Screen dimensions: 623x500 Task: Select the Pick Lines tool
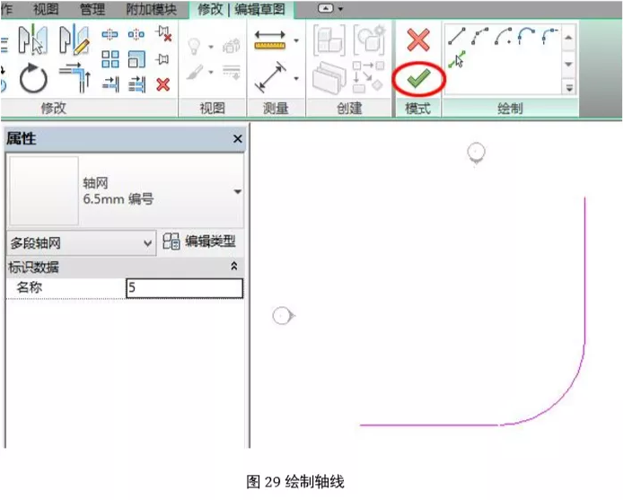459,61
